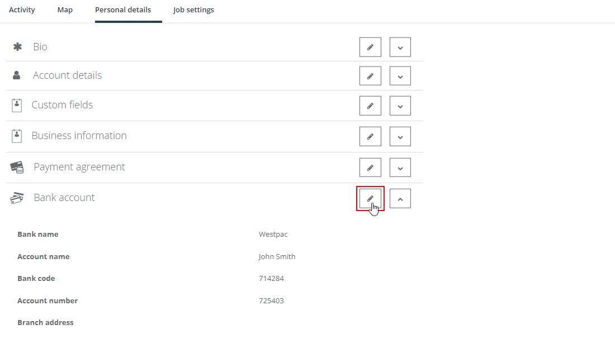This screenshot has width=615, height=339.
Task: Click the Bio asterisk icon
Action: [18, 47]
